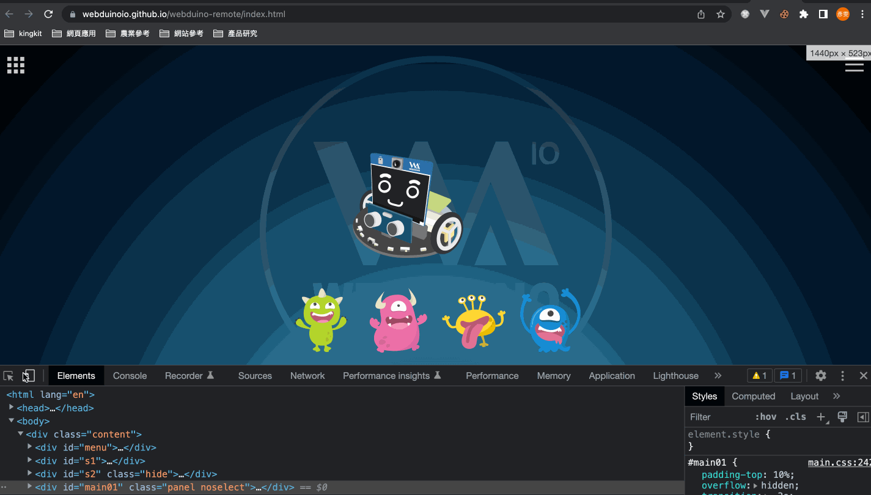871x495 pixels.
Task: Open the DevTools customize three-dot menu
Action: tap(842, 376)
